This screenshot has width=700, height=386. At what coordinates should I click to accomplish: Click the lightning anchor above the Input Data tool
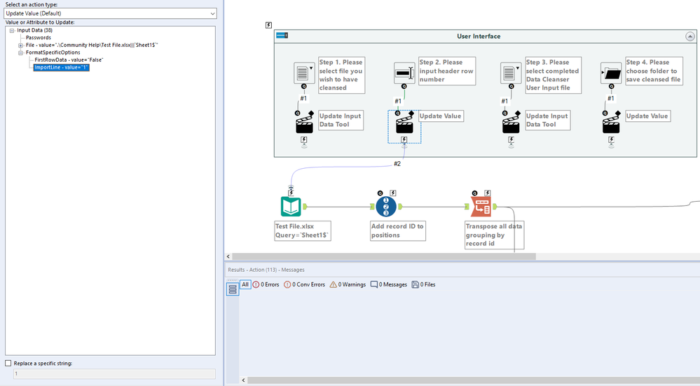pyautogui.click(x=291, y=193)
